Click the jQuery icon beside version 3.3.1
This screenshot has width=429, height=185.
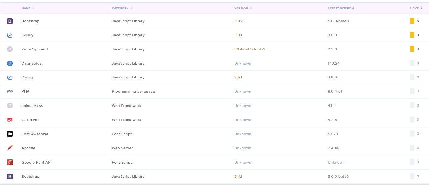click(10, 35)
